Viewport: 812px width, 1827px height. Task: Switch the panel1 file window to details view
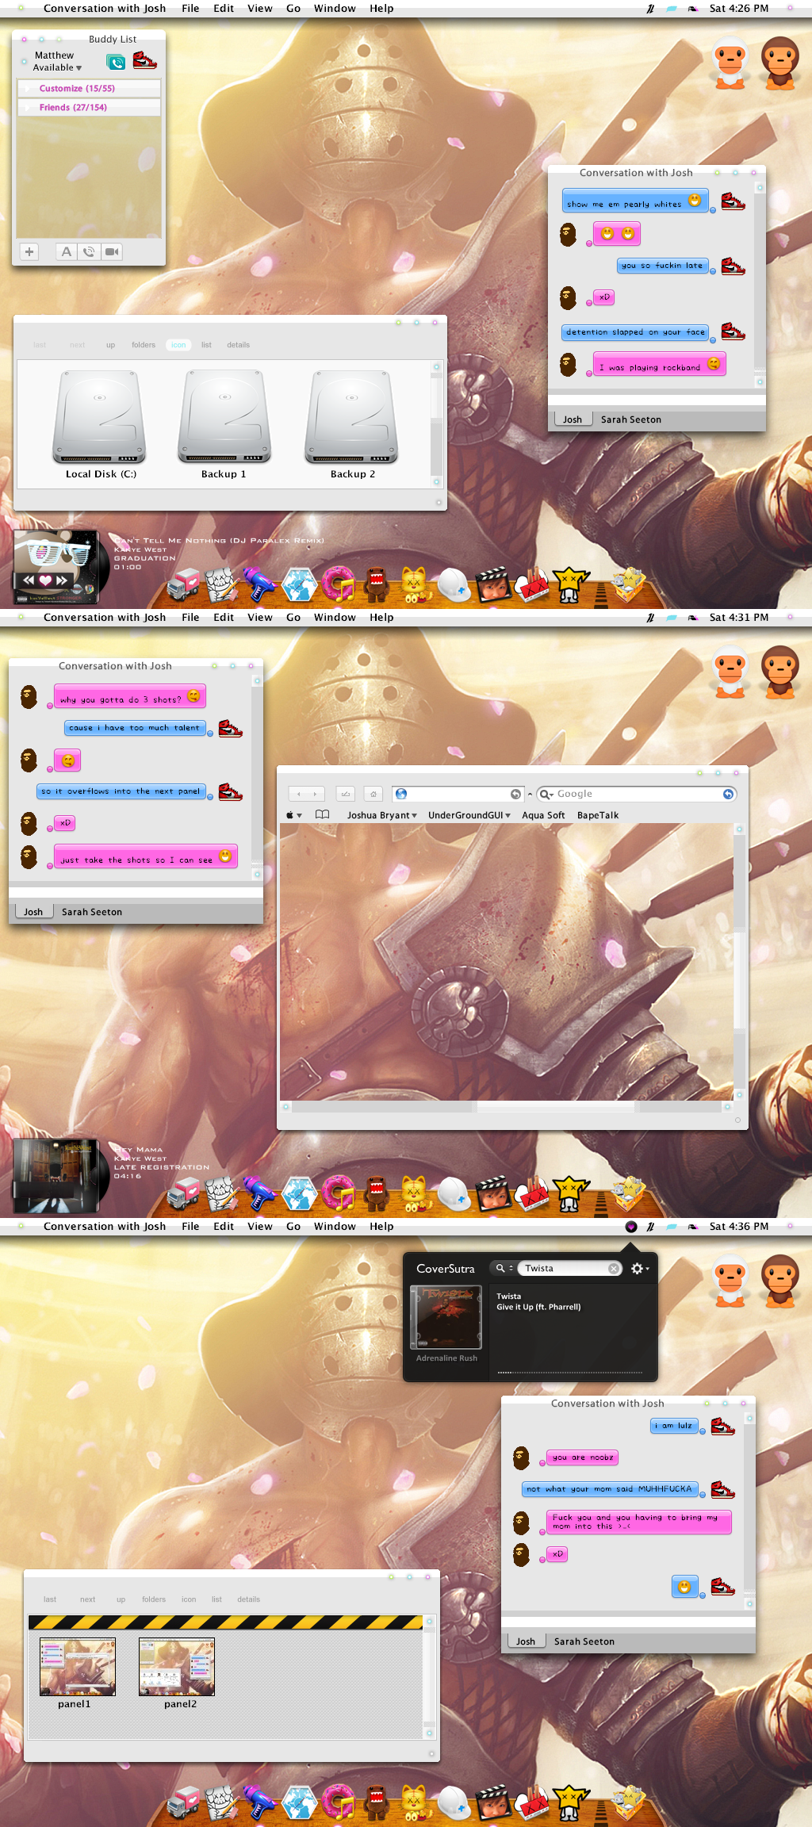248,1599
